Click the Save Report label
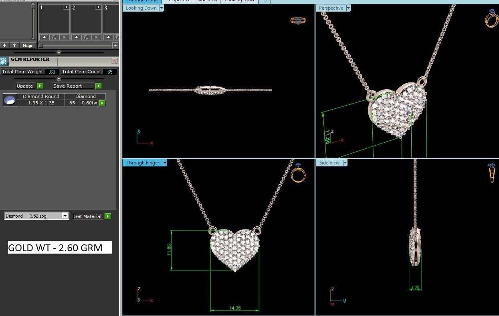The height and width of the screenshot is (316, 499). [x=74, y=86]
